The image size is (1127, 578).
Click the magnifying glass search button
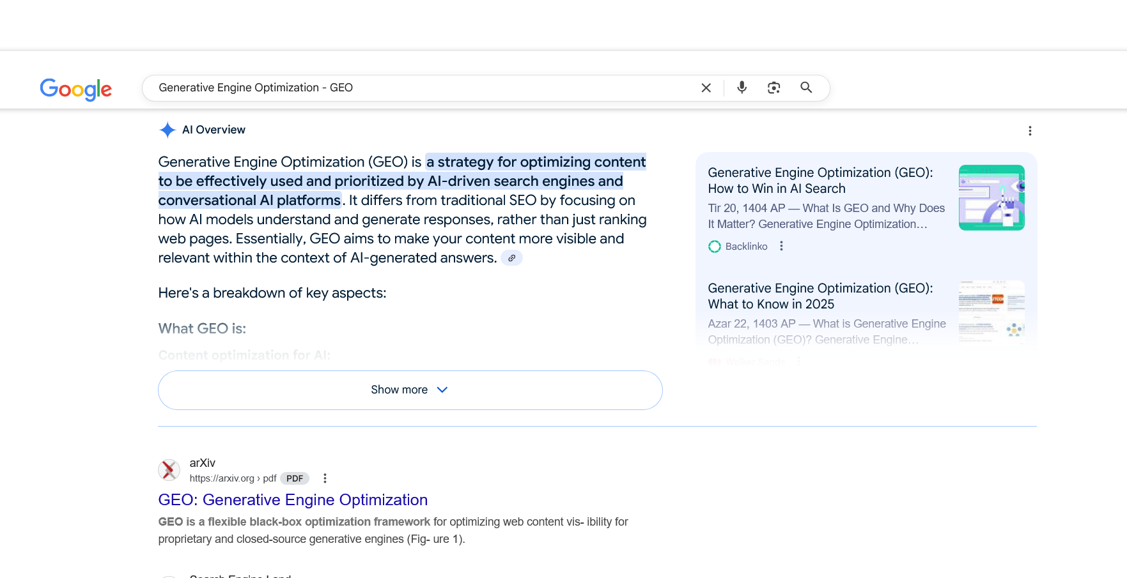[x=806, y=87]
